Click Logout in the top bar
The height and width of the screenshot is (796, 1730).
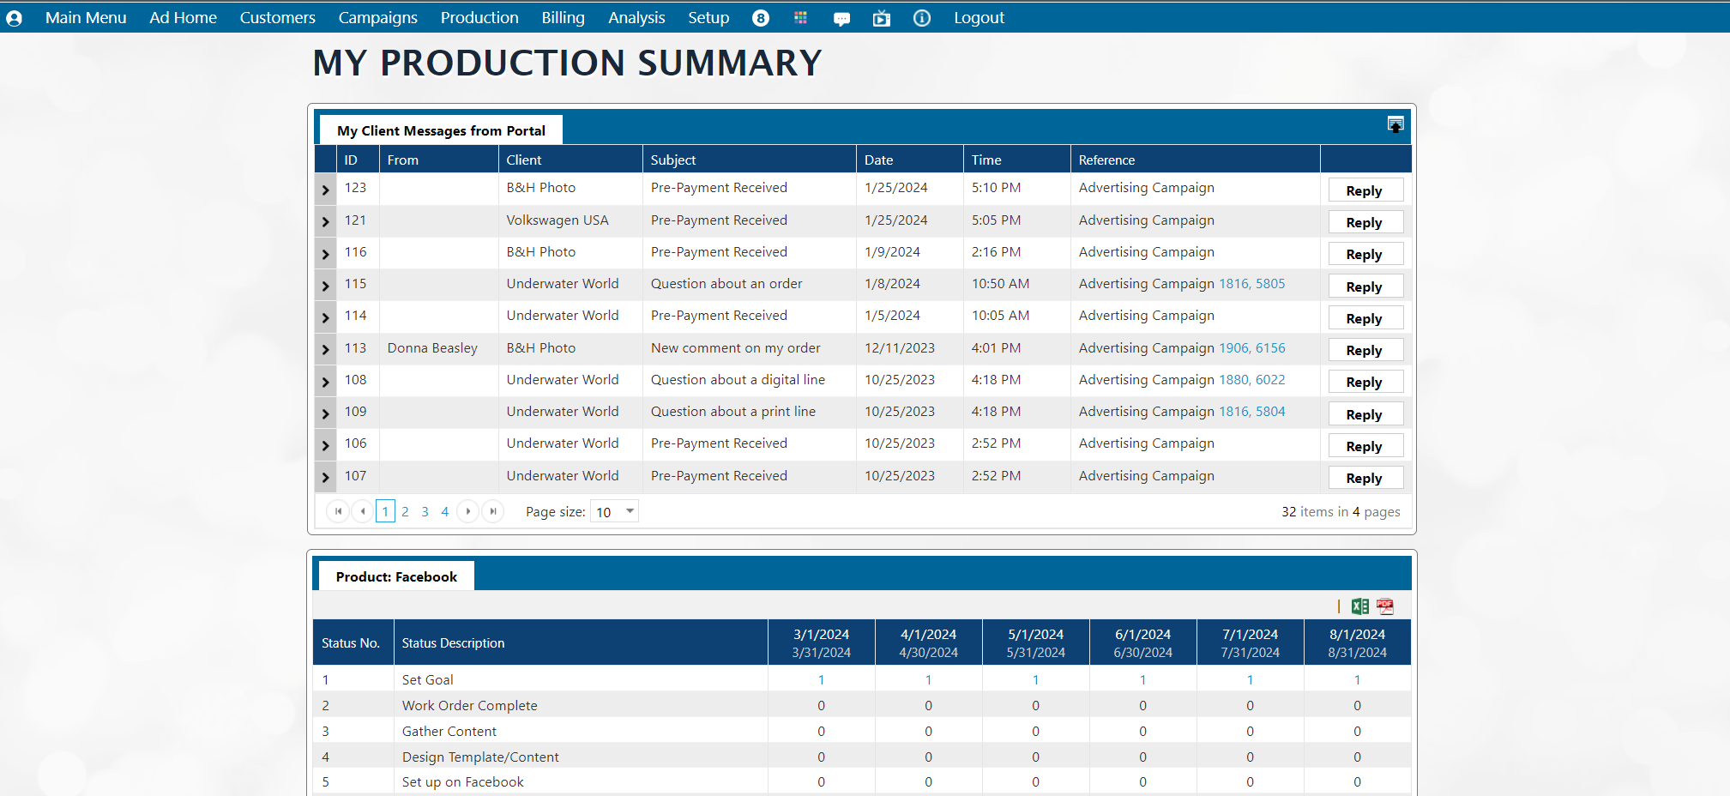979,18
